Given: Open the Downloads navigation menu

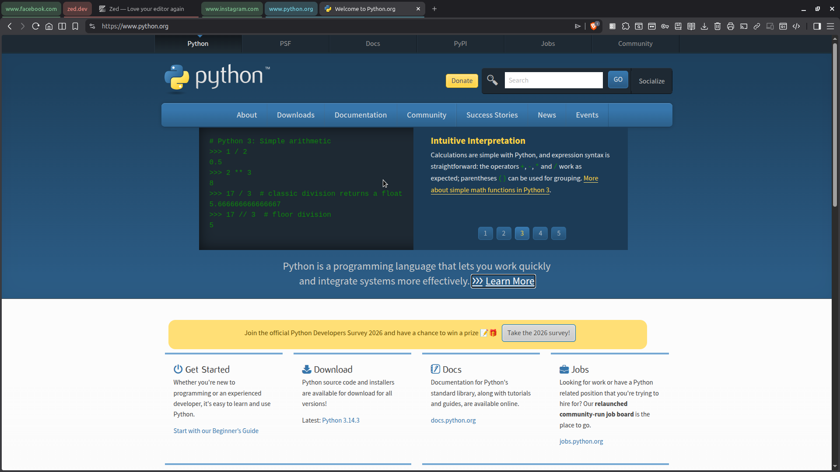Looking at the screenshot, I should 295,115.
